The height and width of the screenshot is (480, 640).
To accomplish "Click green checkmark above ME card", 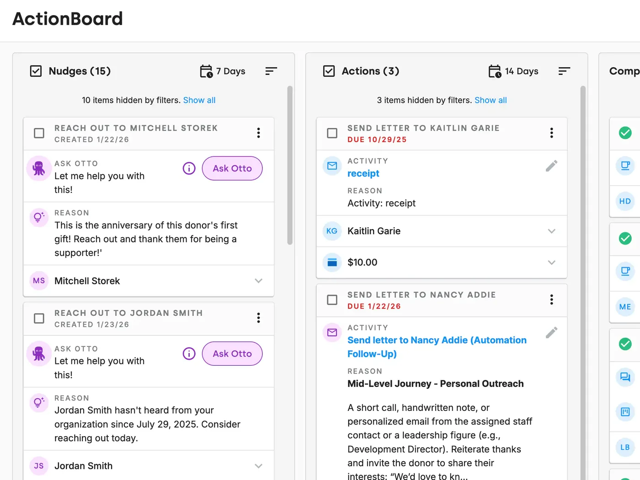I will tap(625, 239).
